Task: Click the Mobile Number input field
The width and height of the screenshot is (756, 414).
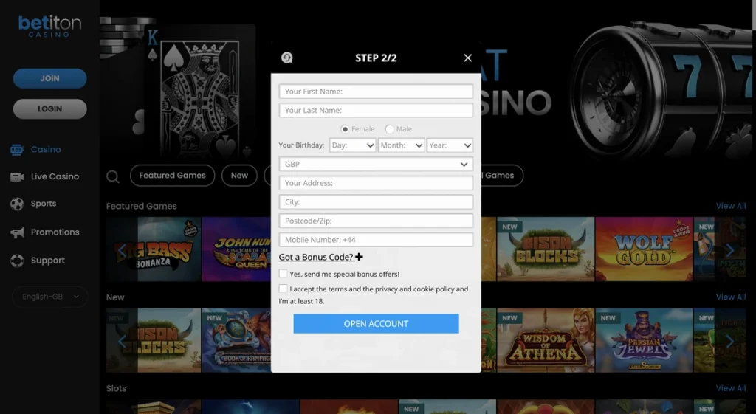Action: point(376,240)
